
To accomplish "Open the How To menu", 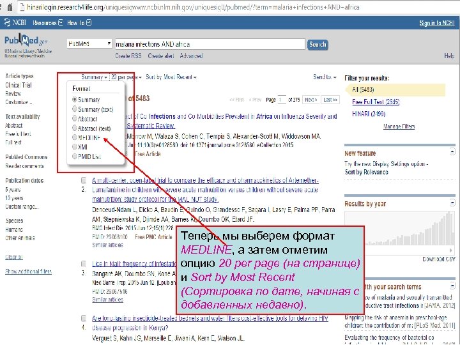I will (79, 22).
